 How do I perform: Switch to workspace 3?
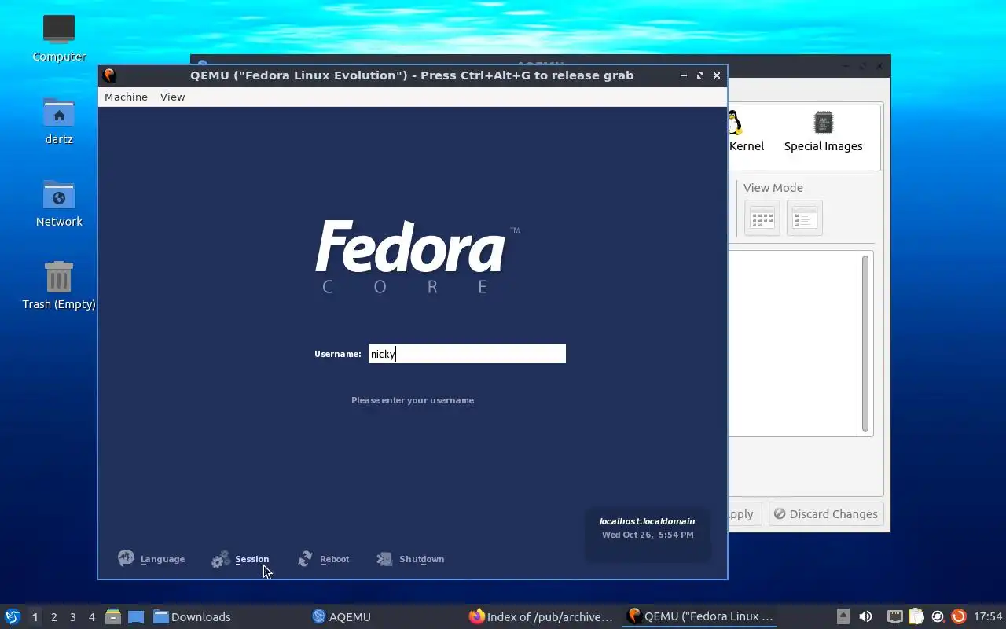(x=73, y=617)
